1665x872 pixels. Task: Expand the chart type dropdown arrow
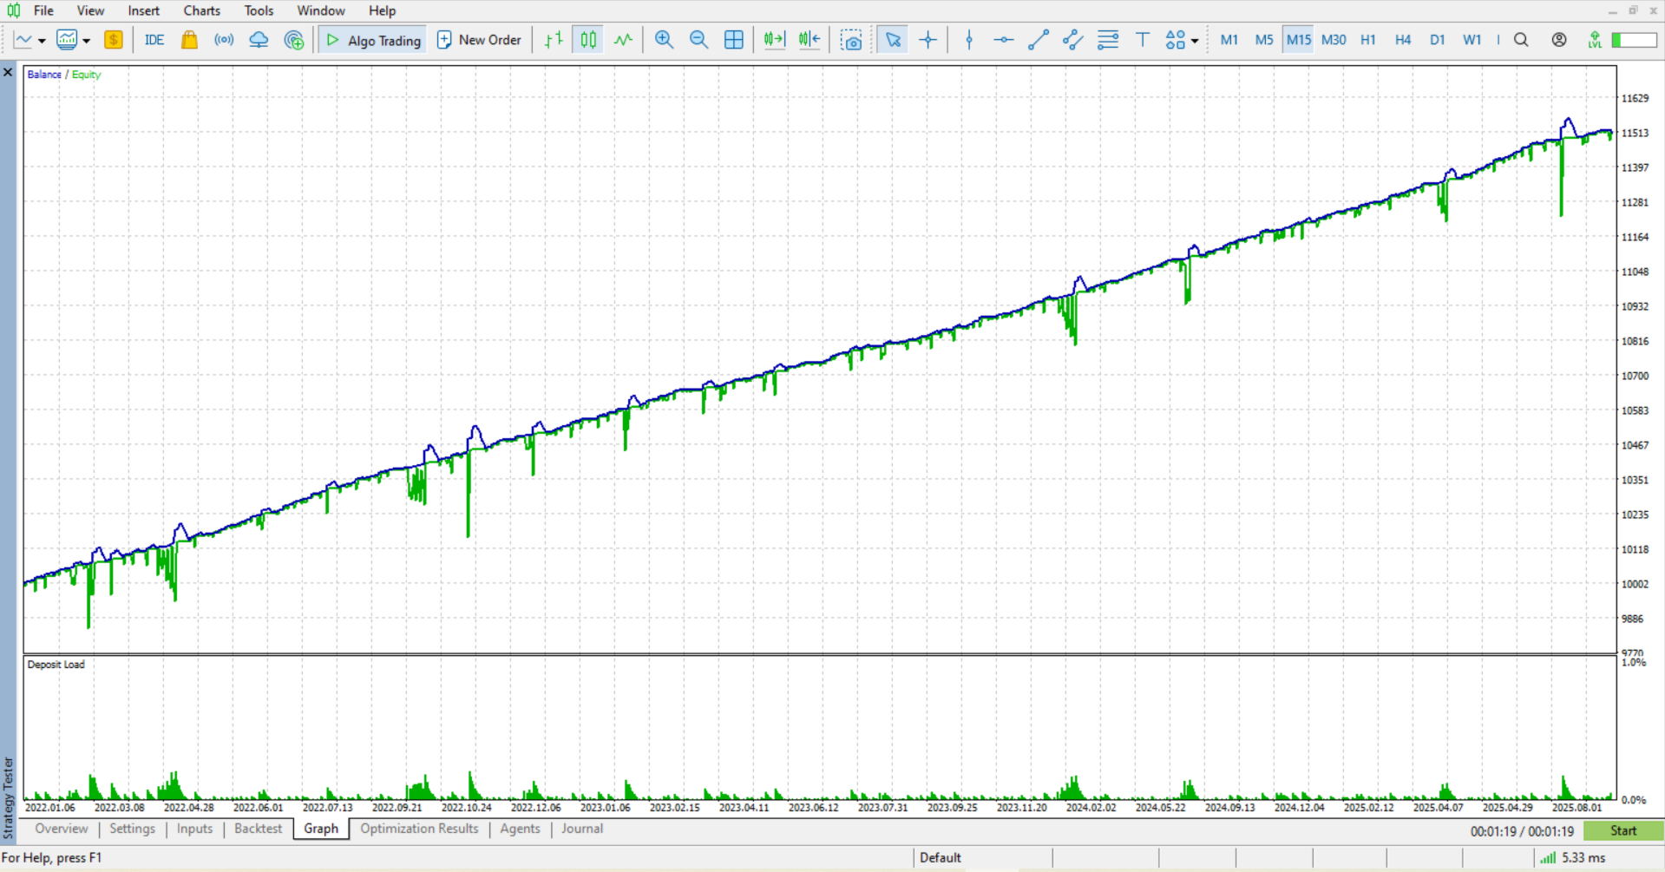pos(42,41)
